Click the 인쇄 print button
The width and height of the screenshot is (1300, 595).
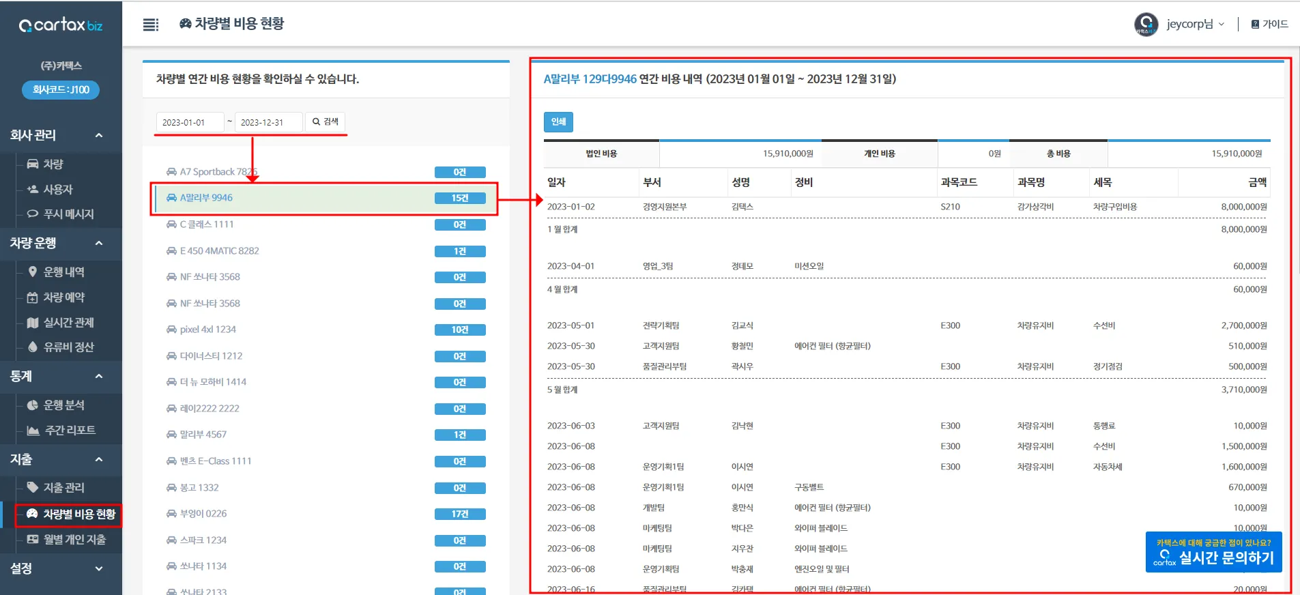pos(558,121)
